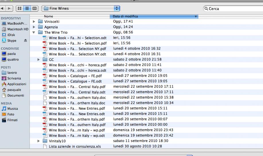Select Wine Book – Fa…orthern Italy.pdf

click(74, 119)
